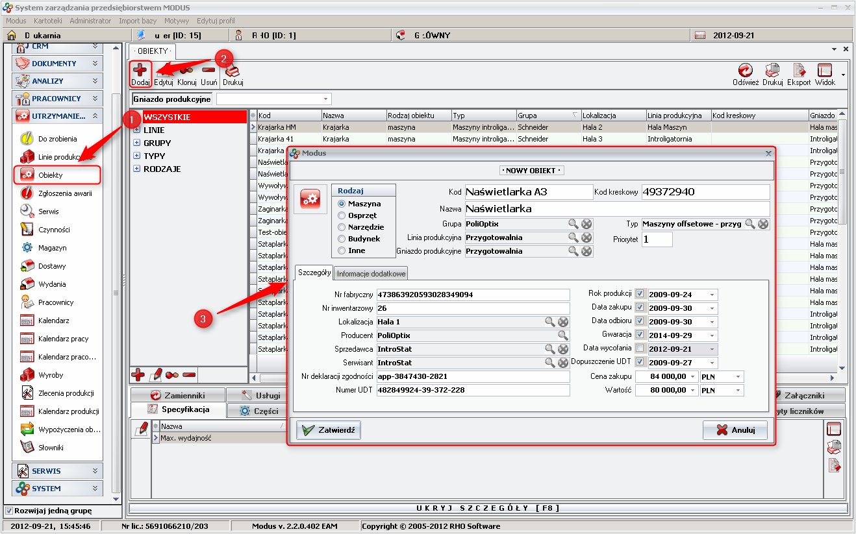Switch to Informacje dodatkowe tab

pos(371,274)
